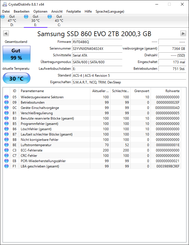Go to the previous disk arrow
Screen dimensions: 189x245
click(x=6, y=33)
